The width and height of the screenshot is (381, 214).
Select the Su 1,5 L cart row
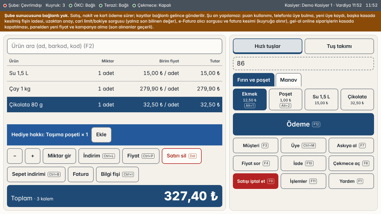click(x=115, y=73)
